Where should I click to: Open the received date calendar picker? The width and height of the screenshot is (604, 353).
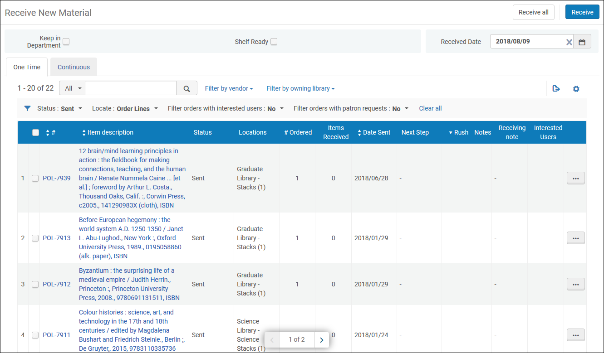pyautogui.click(x=582, y=42)
